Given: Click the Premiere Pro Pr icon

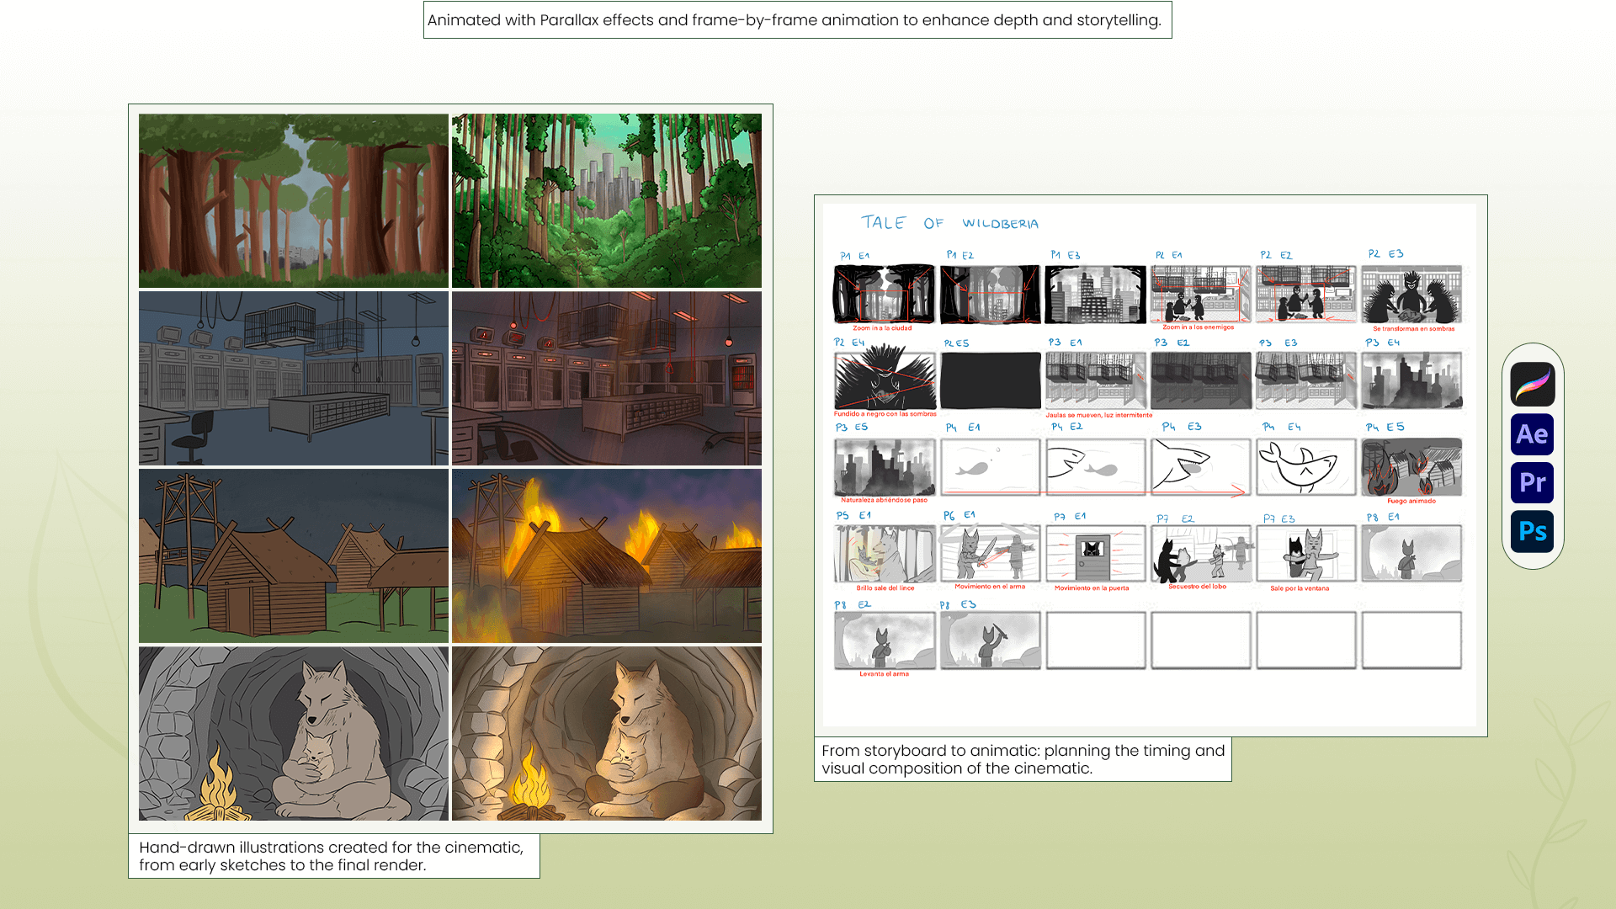Looking at the screenshot, I should click(x=1532, y=483).
